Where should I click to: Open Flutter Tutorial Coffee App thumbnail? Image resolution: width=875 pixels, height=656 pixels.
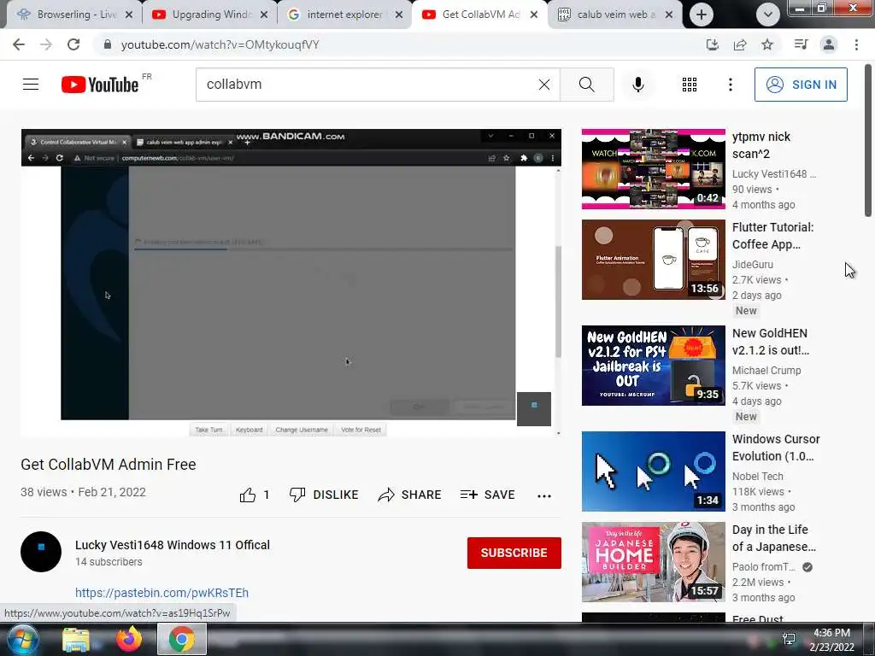pyautogui.click(x=654, y=260)
